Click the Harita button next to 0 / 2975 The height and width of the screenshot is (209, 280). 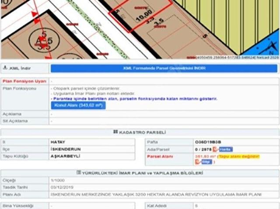pyautogui.click(x=226, y=149)
